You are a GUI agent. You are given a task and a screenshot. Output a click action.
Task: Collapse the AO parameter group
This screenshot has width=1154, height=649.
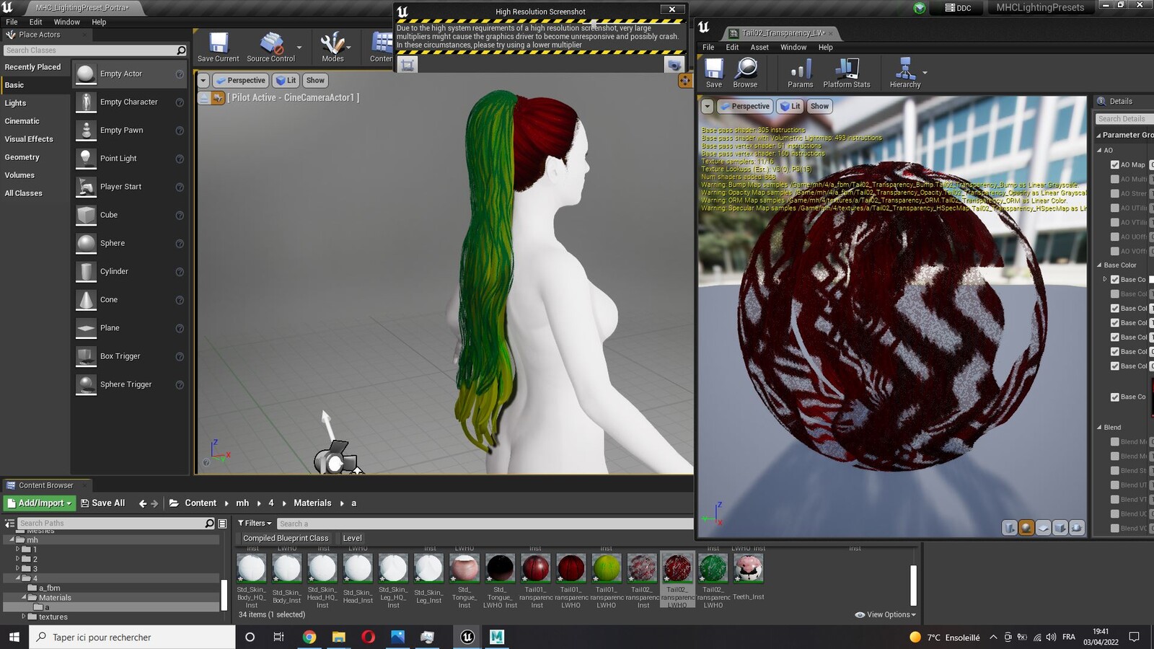[x=1099, y=151]
